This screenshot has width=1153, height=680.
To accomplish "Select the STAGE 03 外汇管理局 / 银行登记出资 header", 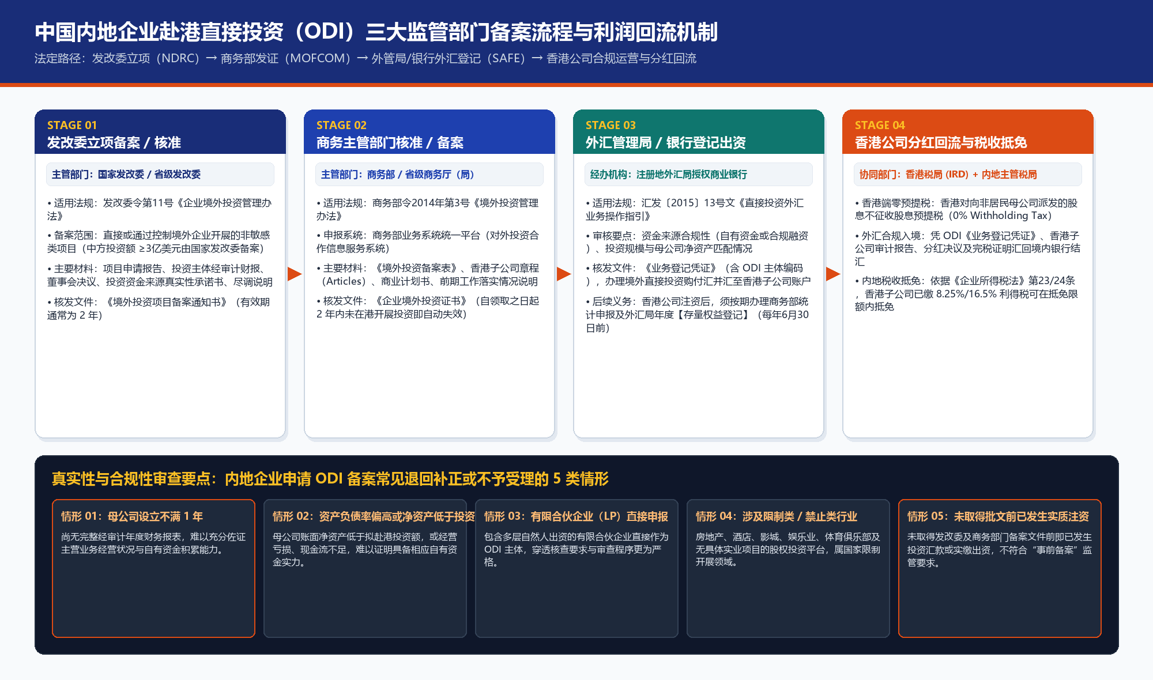I will 699,132.
